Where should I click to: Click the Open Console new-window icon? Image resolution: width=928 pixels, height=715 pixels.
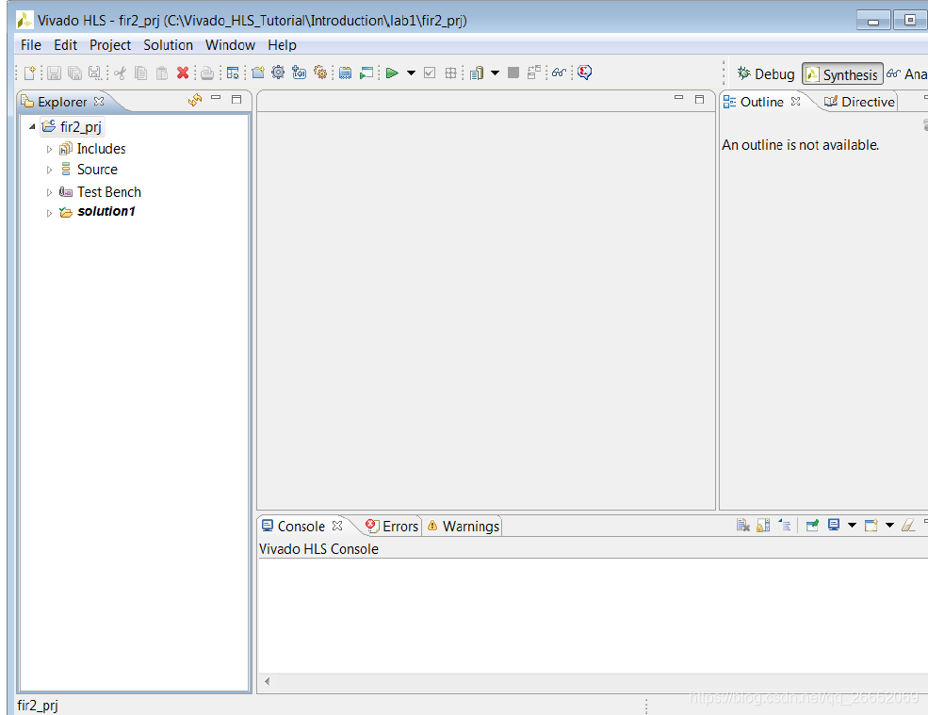point(871,525)
